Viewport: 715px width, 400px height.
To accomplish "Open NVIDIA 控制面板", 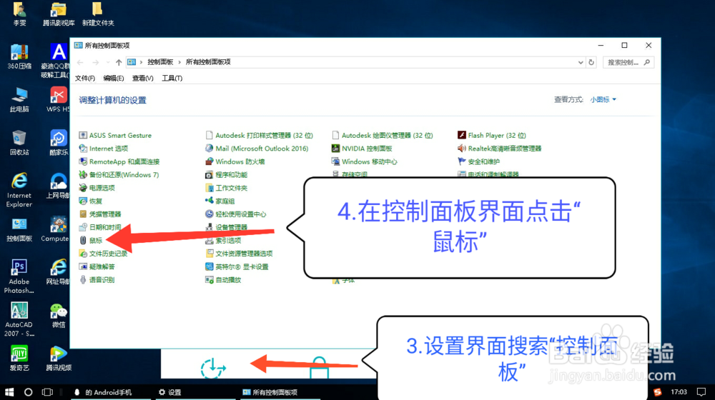I will tap(362, 149).
